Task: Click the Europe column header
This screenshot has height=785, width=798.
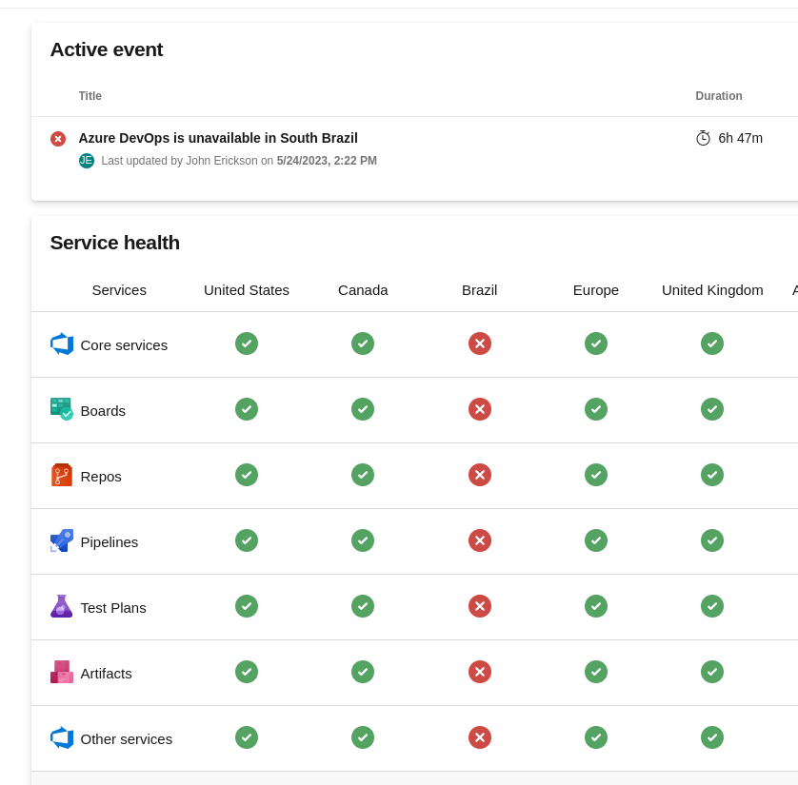Action: coord(596,290)
